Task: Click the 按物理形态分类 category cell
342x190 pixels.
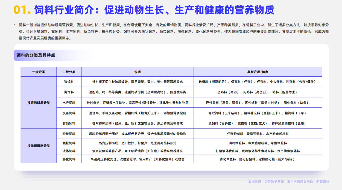Action: [x=39, y=146]
